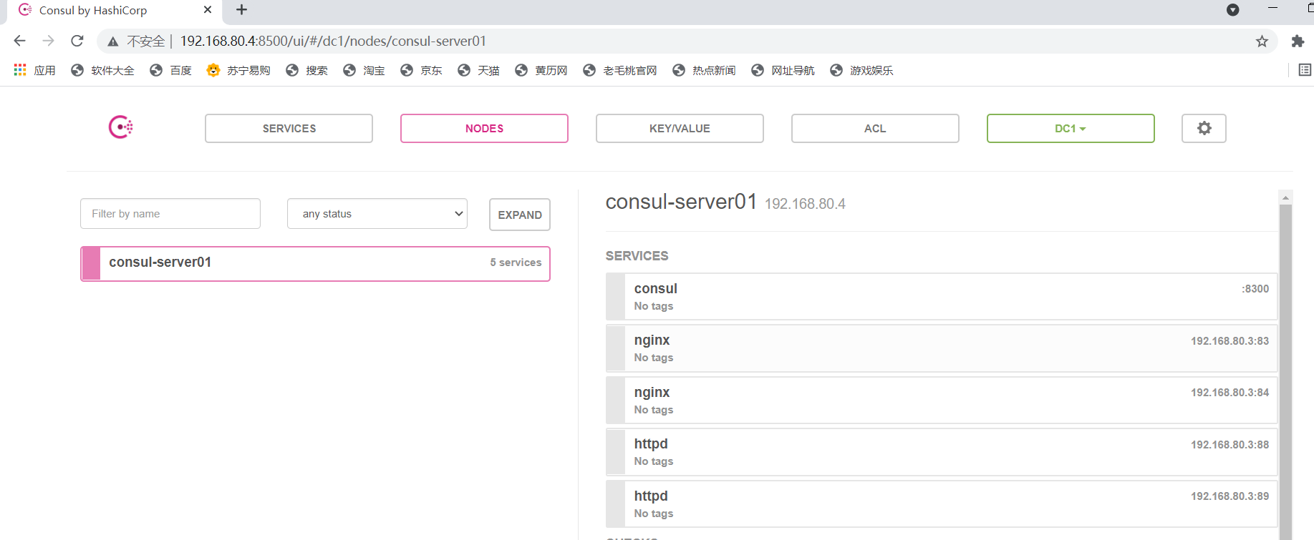1314x540 pixels.
Task: Open the settings gear button
Action: point(1204,128)
